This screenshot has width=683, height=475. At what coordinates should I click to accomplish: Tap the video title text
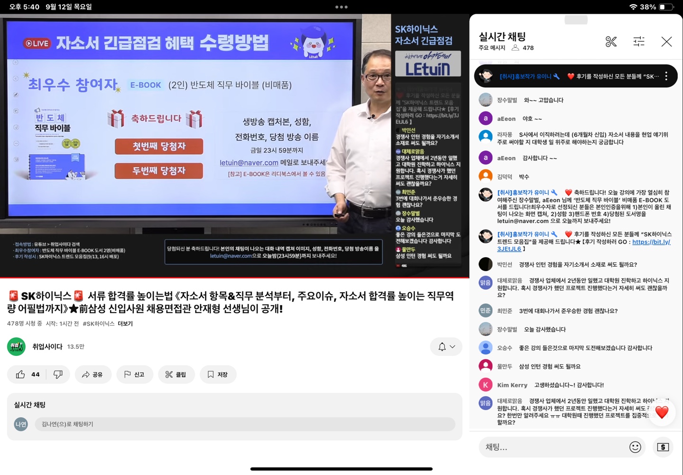pyautogui.click(x=231, y=302)
